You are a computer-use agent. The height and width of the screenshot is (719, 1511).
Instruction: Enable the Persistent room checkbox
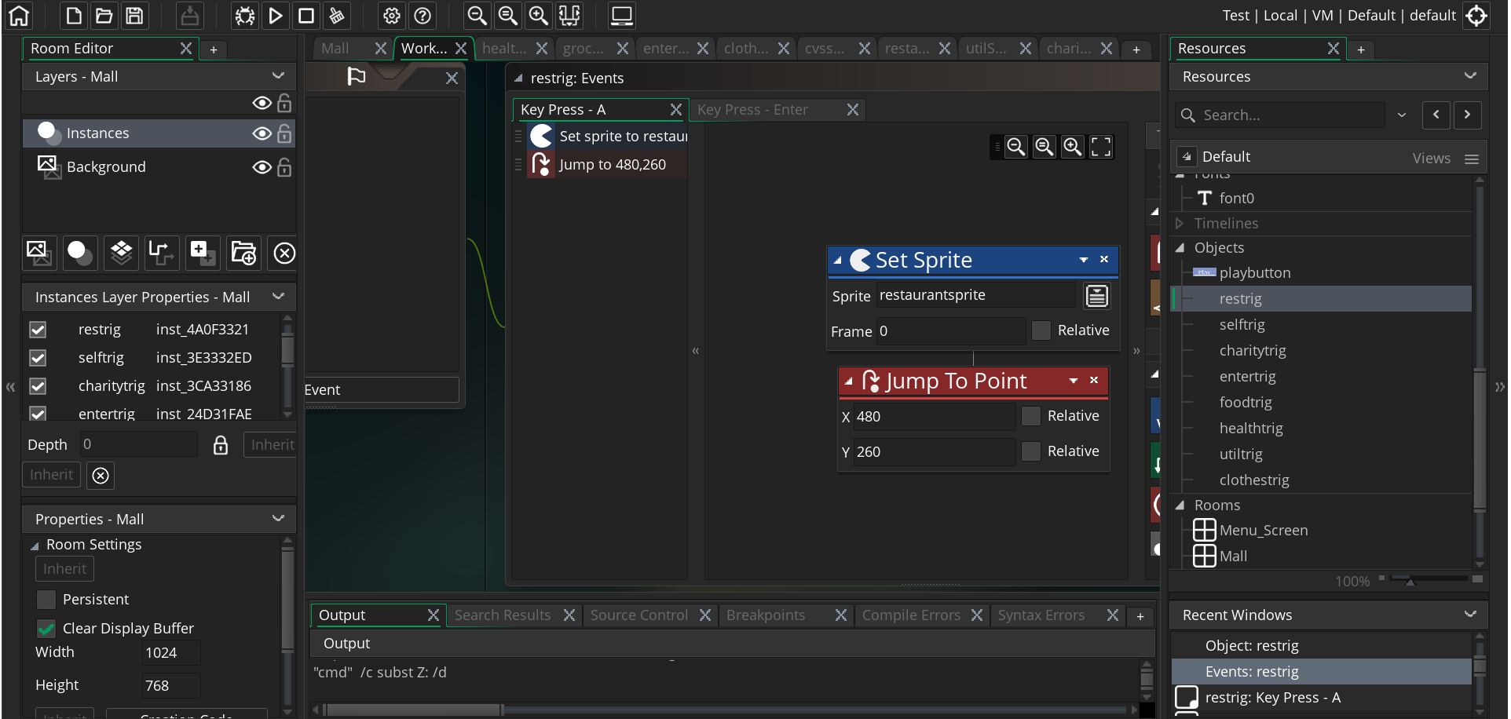[46, 600]
